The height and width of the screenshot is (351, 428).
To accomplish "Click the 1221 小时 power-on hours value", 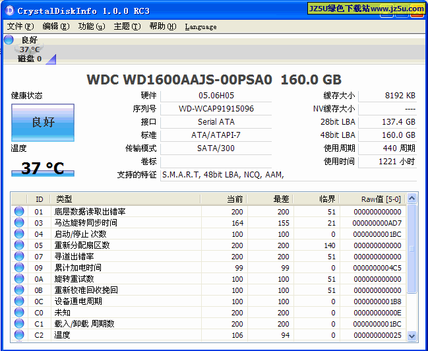I will (388, 162).
